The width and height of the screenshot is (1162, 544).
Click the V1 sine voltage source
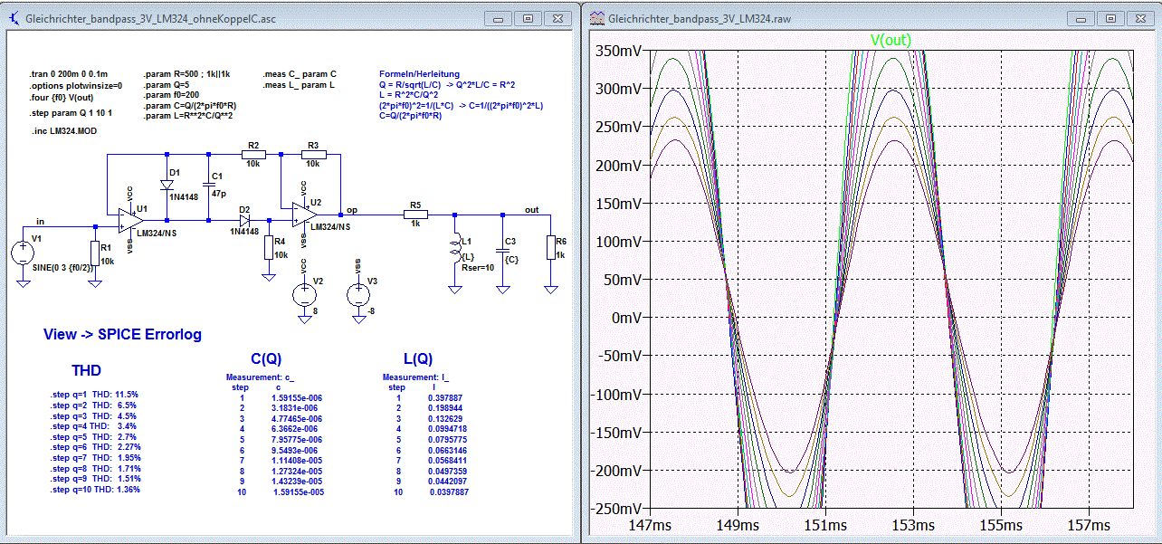coord(24,254)
